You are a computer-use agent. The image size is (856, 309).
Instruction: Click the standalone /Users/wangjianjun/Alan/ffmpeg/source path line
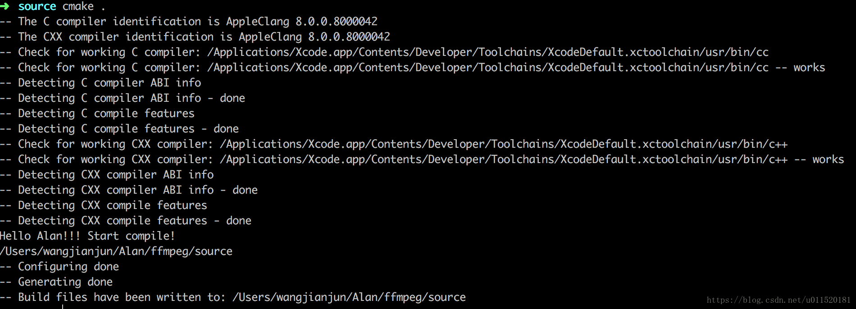pyautogui.click(x=116, y=251)
